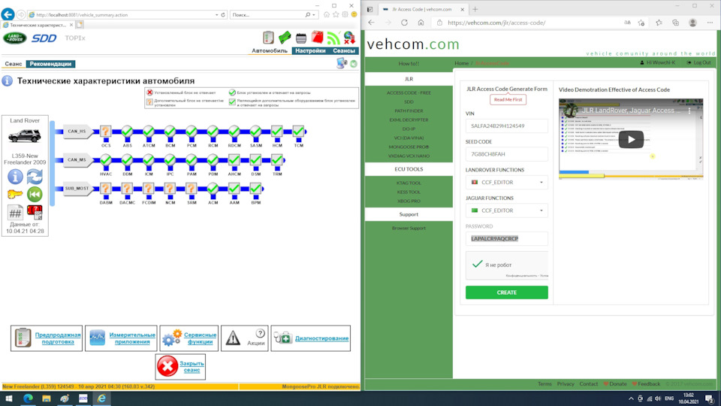Select the DABM module question icon
721x406 pixels.
click(x=105, y=188)
